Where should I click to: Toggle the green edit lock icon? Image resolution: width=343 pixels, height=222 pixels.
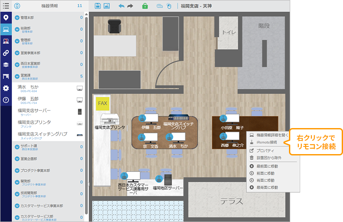(145, 6)
